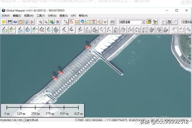Select the Measure ruler tool

[x=77, y=22]
